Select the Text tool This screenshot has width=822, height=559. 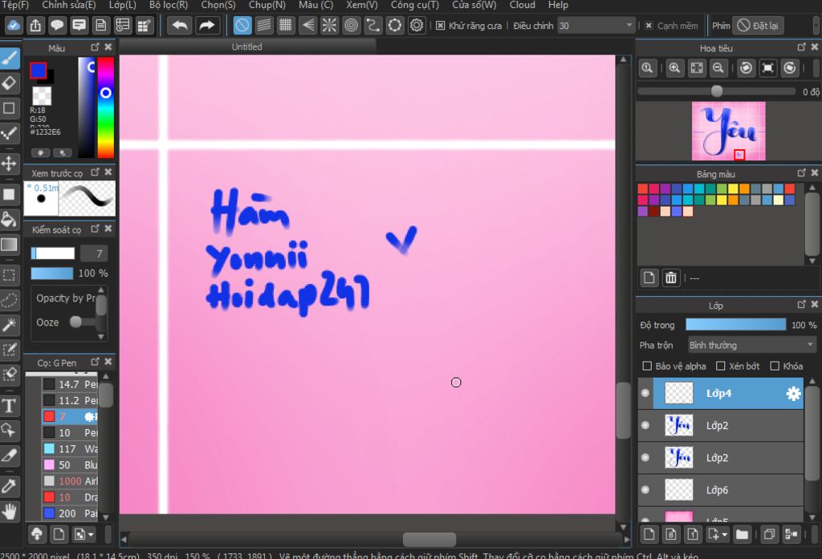click(x=10, y=406)
